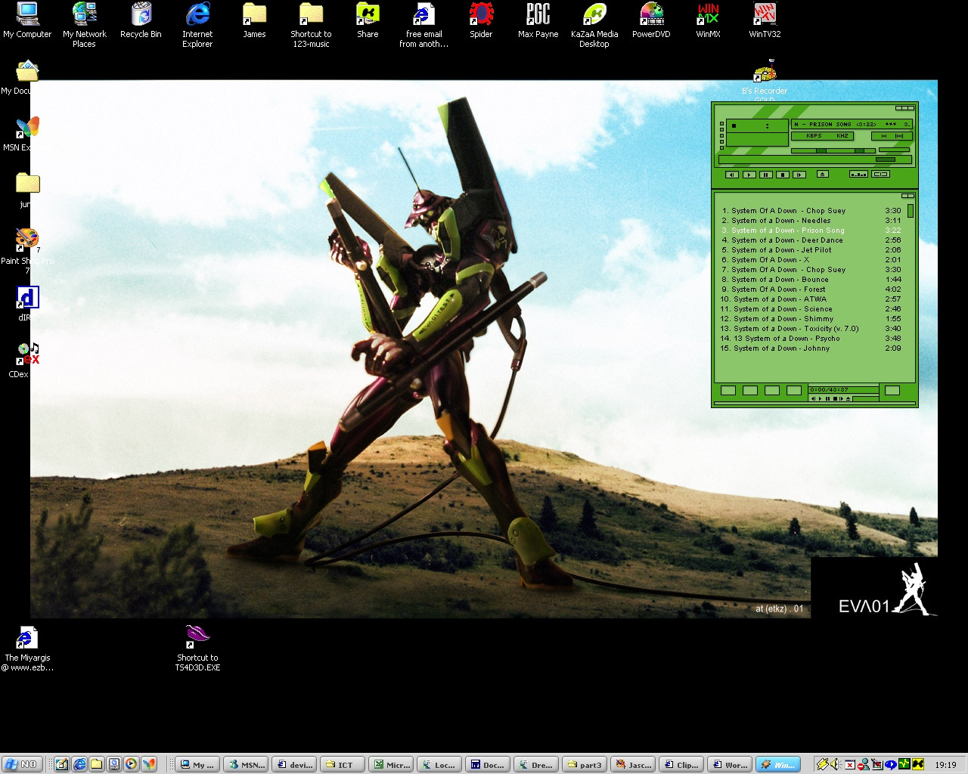Open Paint Shop Pro 7 icon
Viewport: 968px width, 774px height.
click(x=26, y=251)
